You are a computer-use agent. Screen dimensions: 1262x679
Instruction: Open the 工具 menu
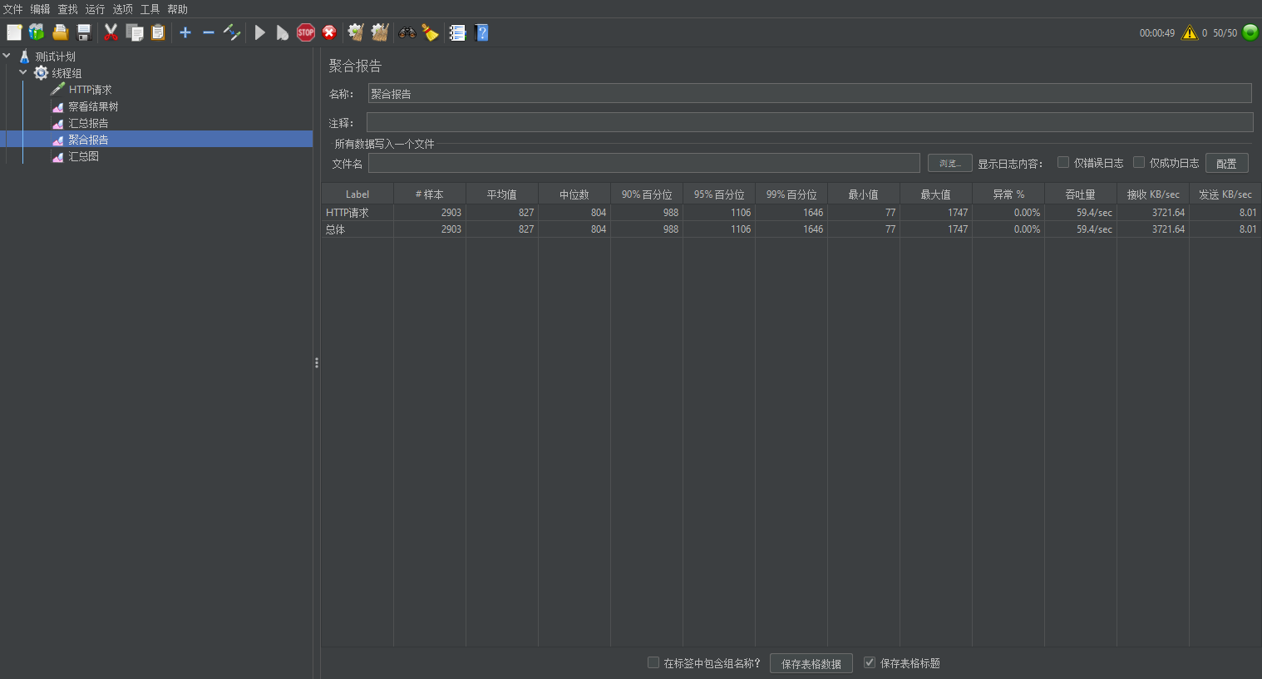[150, 9]
